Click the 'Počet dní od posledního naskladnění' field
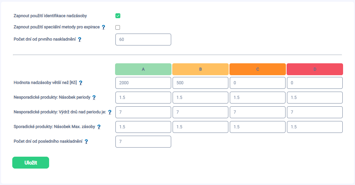This screenshot has height=185, width=355. [143, 142]
